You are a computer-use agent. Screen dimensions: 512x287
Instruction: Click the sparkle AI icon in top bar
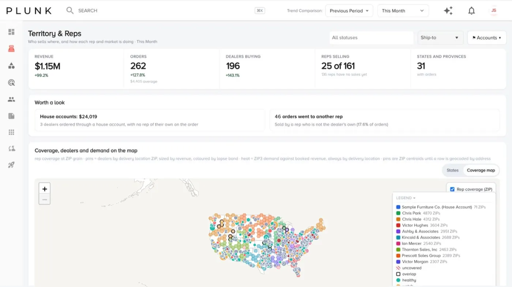click(448, 11)
